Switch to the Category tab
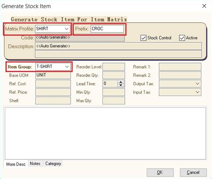212x179 pixels. pyautogui.click(x=53, y=164)
